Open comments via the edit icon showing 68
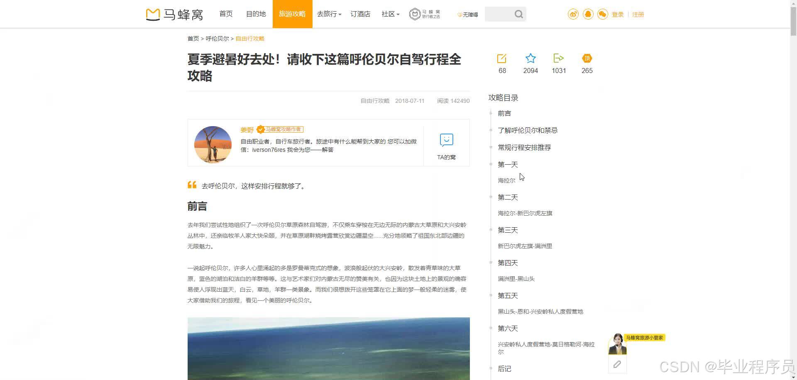 pyautogui.click(x=502, y=58)
